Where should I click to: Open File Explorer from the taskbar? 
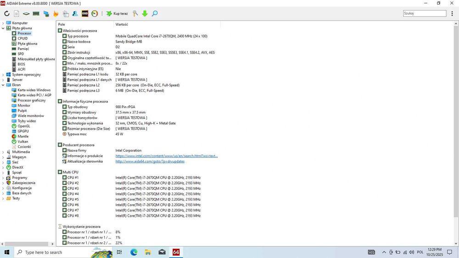click(148, 252)
